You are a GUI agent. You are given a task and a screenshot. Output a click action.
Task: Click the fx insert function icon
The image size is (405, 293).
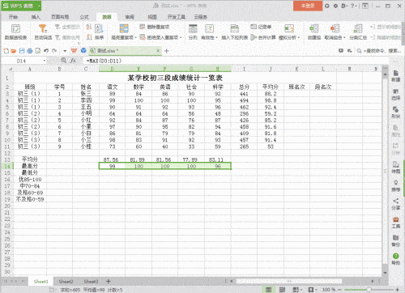pyautogui.click(x=73, y=61)
